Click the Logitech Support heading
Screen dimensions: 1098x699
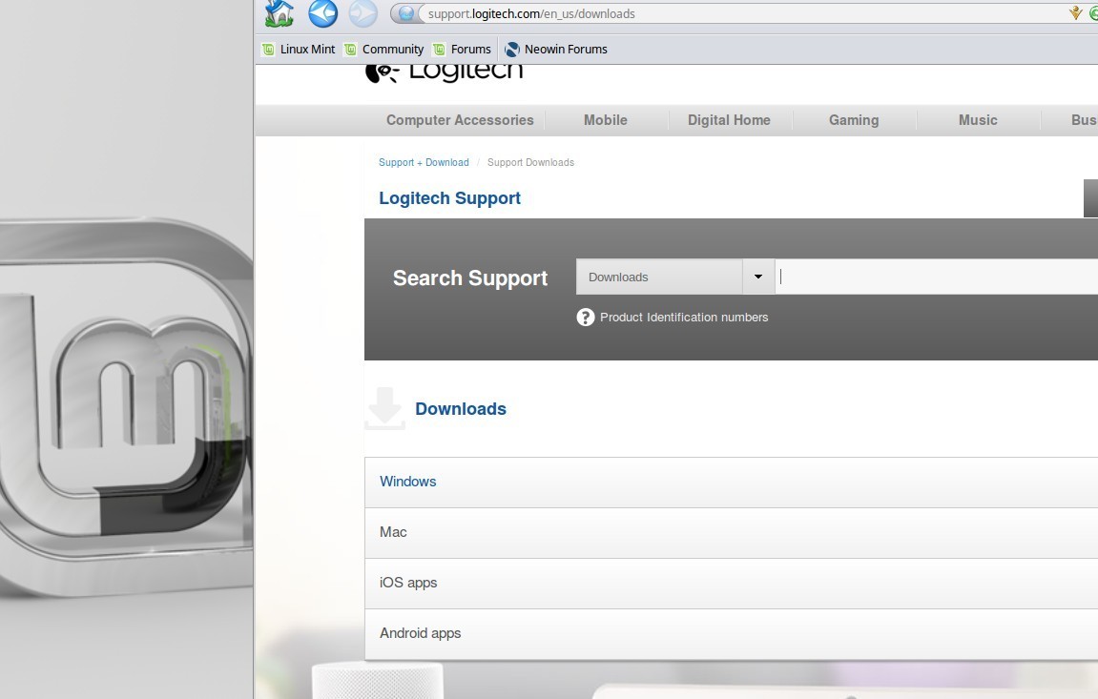point(449,198)
